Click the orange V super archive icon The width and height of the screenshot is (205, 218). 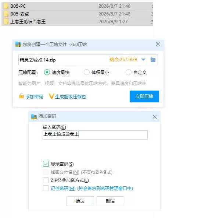point(51,96)
